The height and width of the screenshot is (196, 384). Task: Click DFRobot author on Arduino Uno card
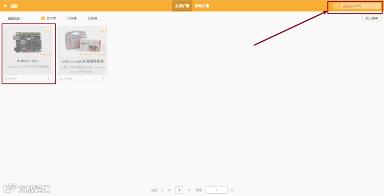tap(11, 78)
